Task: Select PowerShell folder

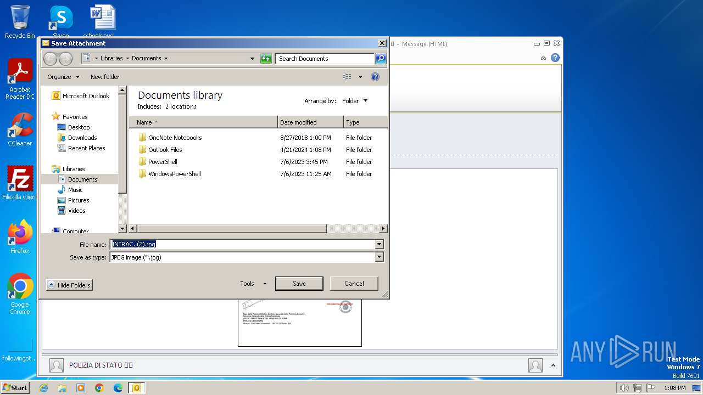Action: [163, 162]
